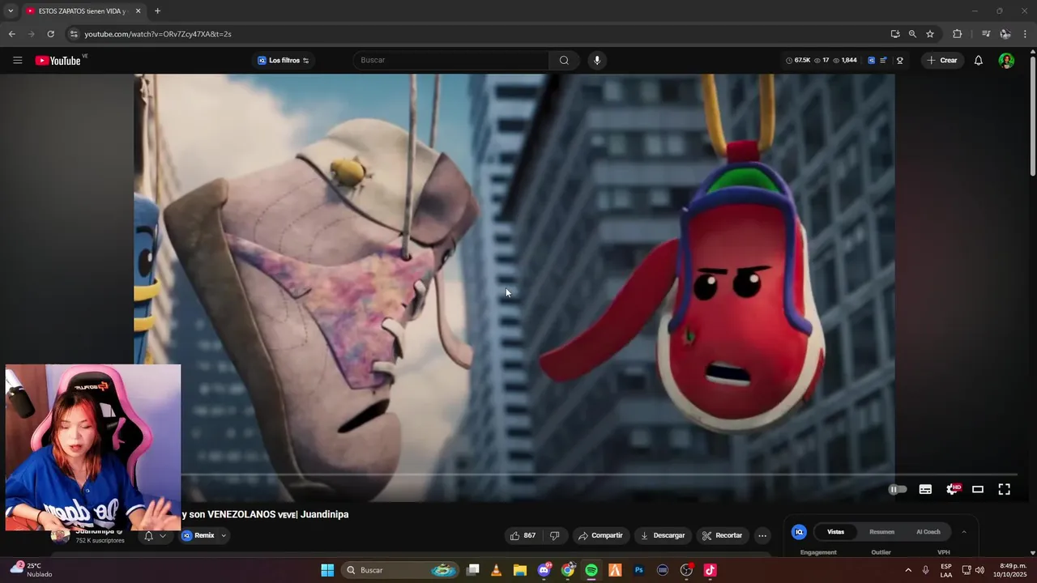Open the Los filtros selector

coord(284,60)
